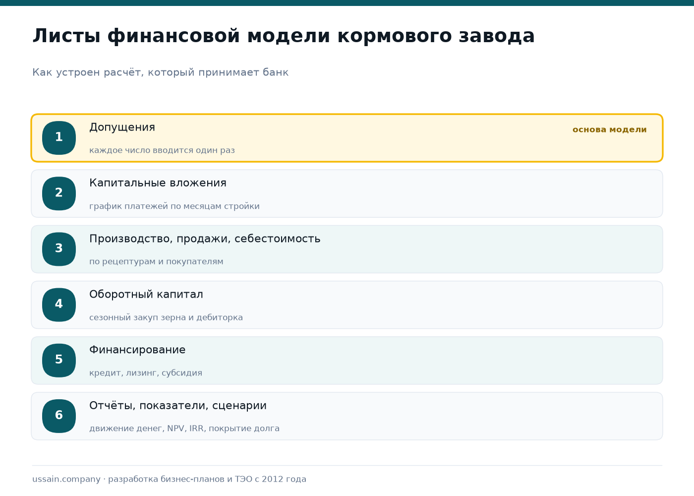The image size is (694, 496).
Task: Click 'сезонный закуп зерна и дебиторка'
Action: click(x=166, y=317)
